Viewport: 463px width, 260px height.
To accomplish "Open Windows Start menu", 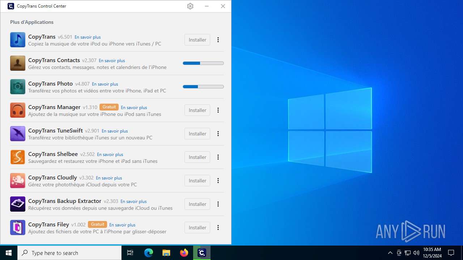I will [9, 253].
